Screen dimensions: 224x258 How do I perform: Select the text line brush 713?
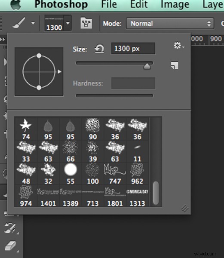click(x=93, y=196)
